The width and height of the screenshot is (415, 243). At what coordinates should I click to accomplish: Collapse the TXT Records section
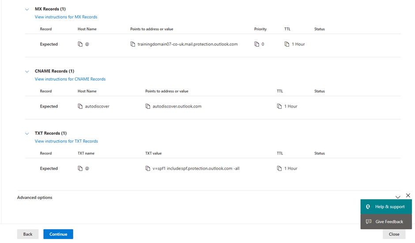(27, 134)
